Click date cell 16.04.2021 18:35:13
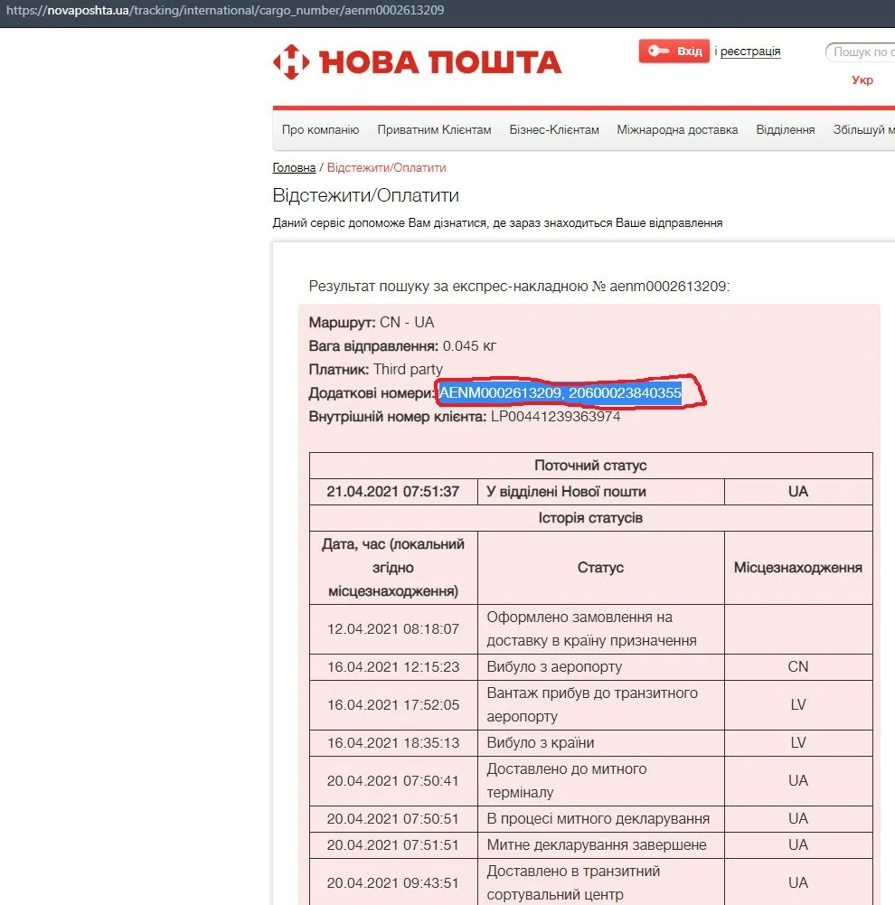Viewport: 895px width, 905px height. pyautogui.click(x=393, y=743)
